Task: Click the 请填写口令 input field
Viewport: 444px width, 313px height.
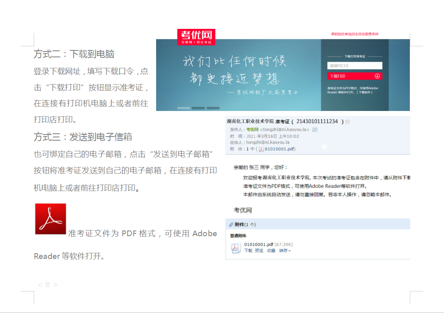Action: (355, 65)
